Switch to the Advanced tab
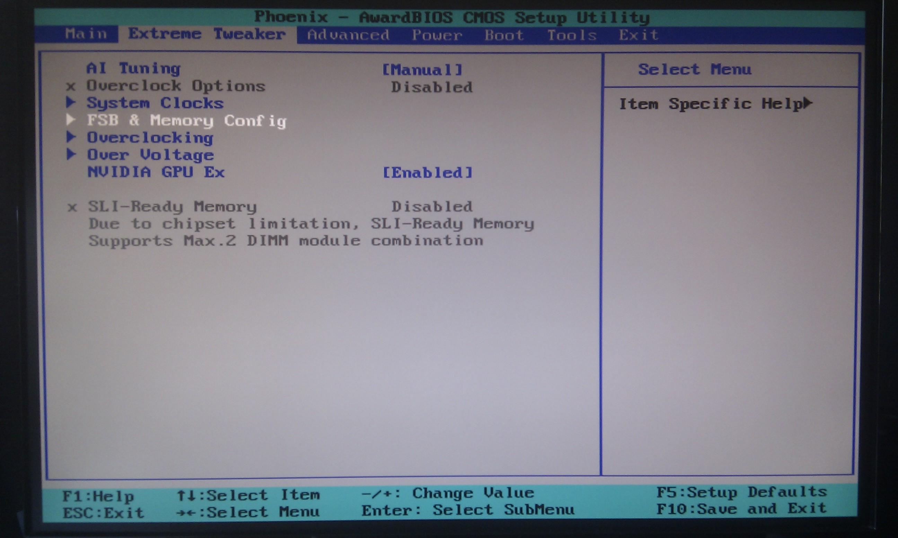The image size is (898, 538). (348, 35)
